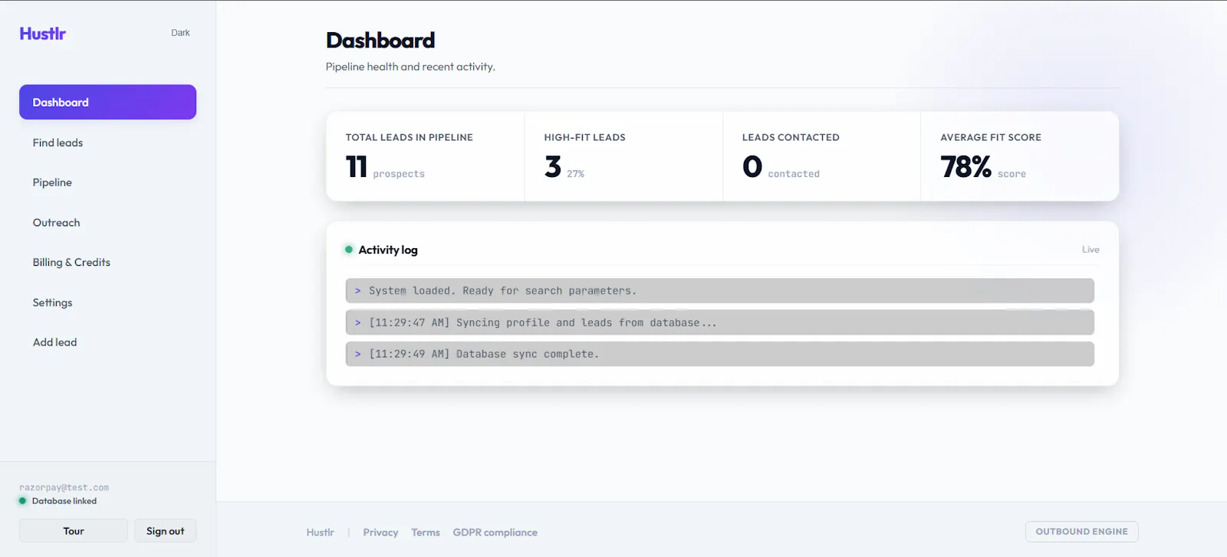Click the Hustlr logo in the sidebar

click(43, 34)
